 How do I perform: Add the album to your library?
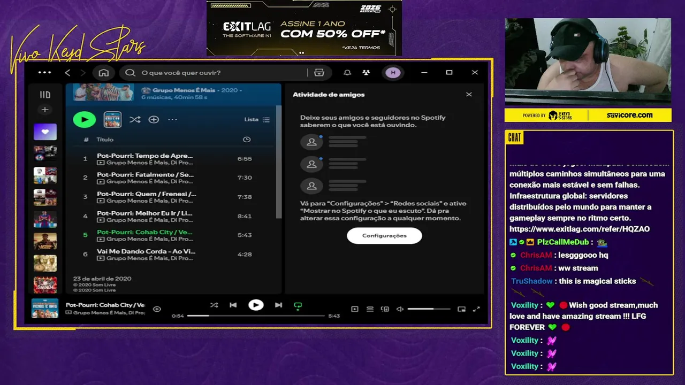click(x=154, y=120)
